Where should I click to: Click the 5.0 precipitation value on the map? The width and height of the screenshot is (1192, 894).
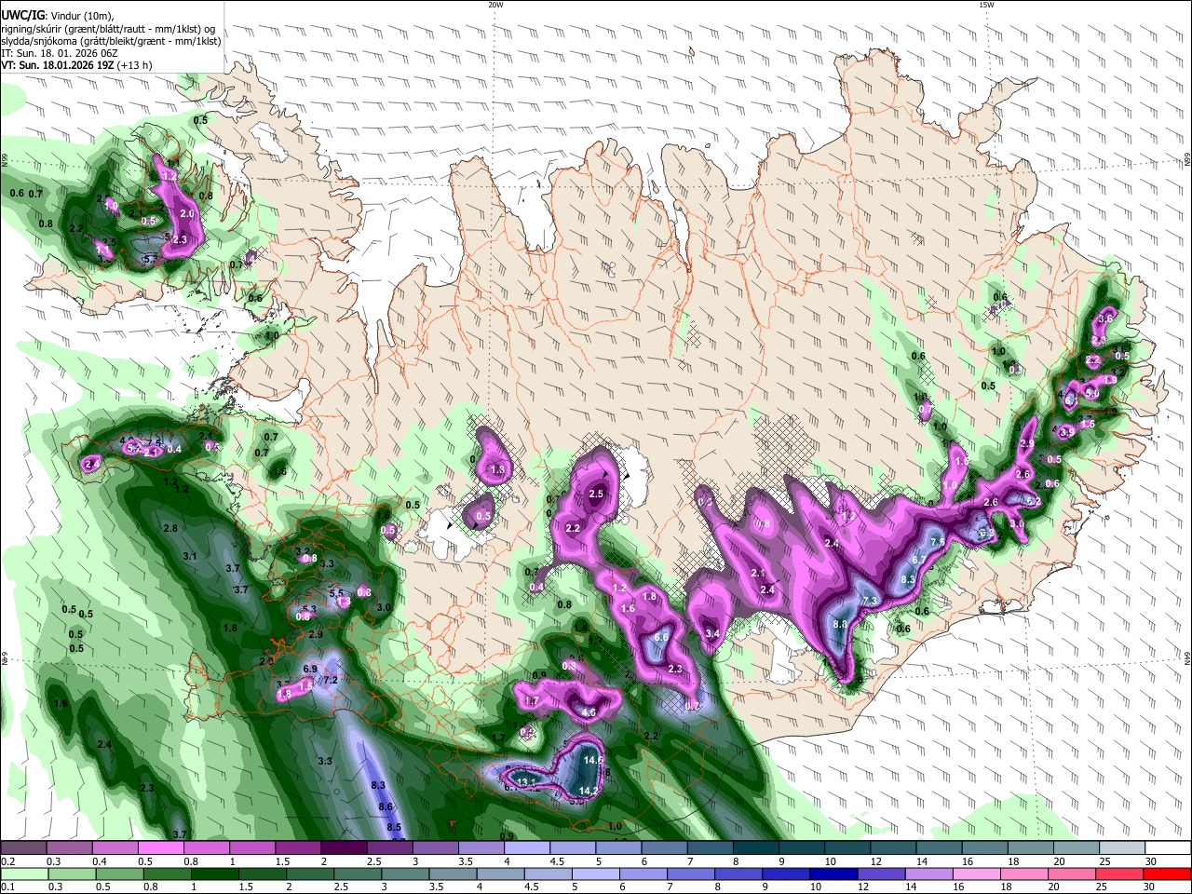1092,393
